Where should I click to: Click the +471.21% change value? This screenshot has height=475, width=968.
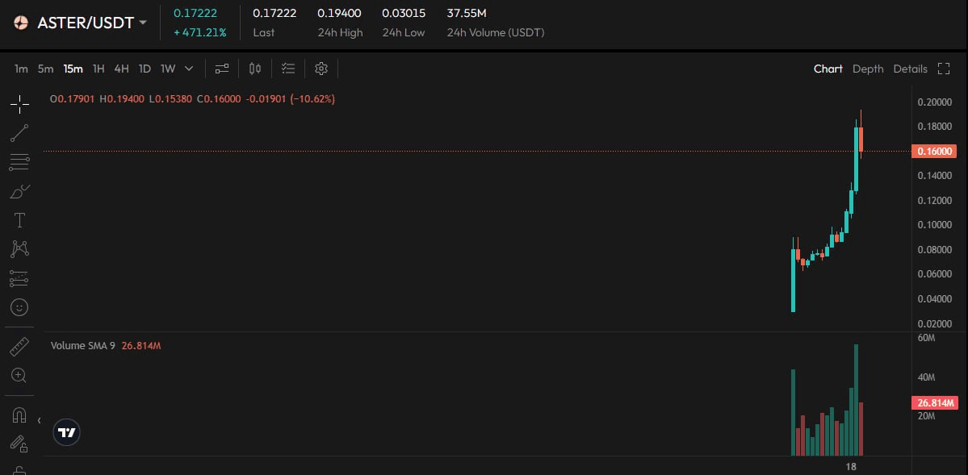tap(200, 33)
